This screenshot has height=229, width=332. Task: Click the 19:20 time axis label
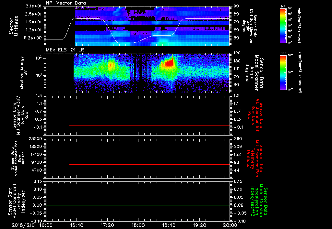click(x=199, y=225)
